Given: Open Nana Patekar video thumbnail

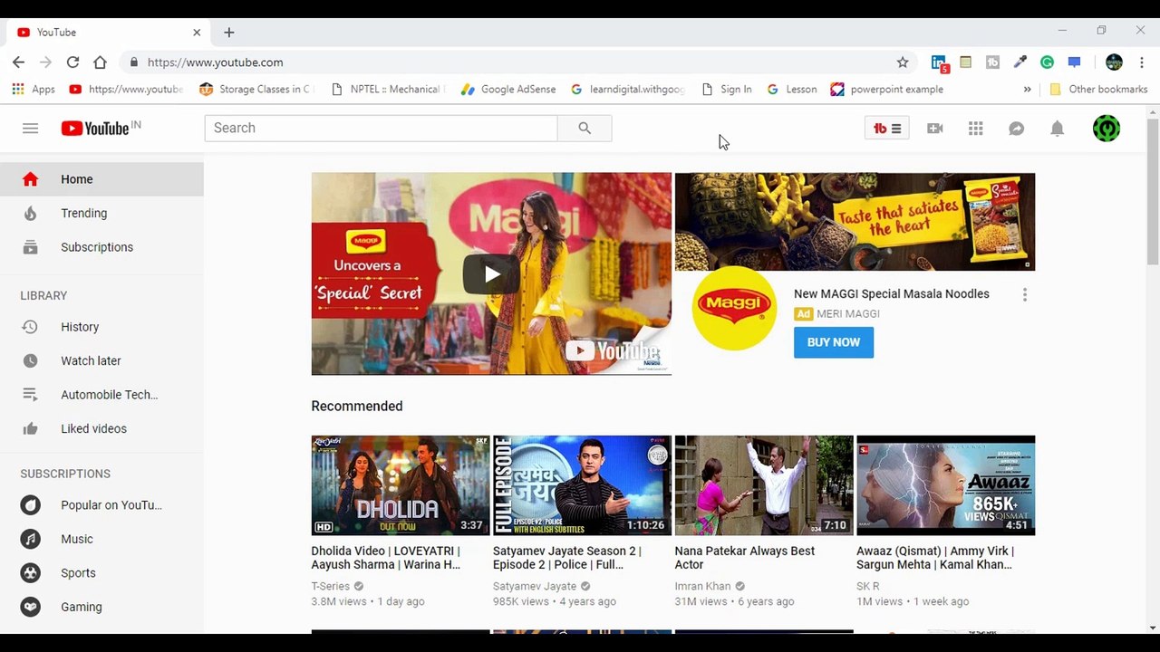Looking at the screenshot, I should pos(764,485).
